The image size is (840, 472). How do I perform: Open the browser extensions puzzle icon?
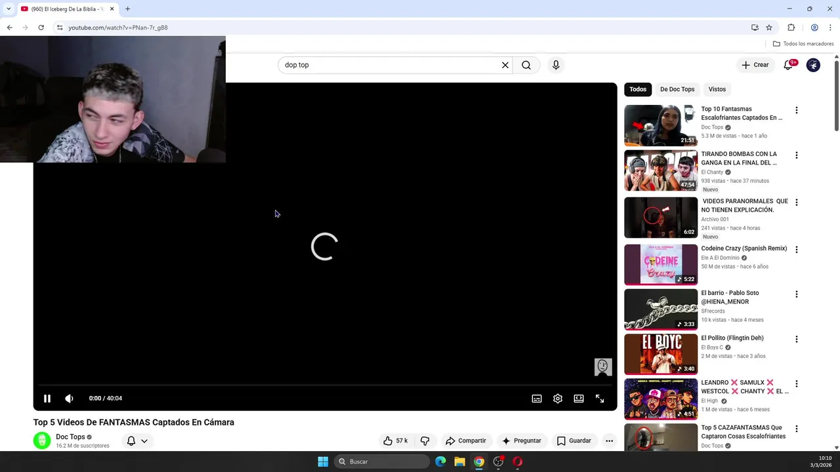(791, 28)
